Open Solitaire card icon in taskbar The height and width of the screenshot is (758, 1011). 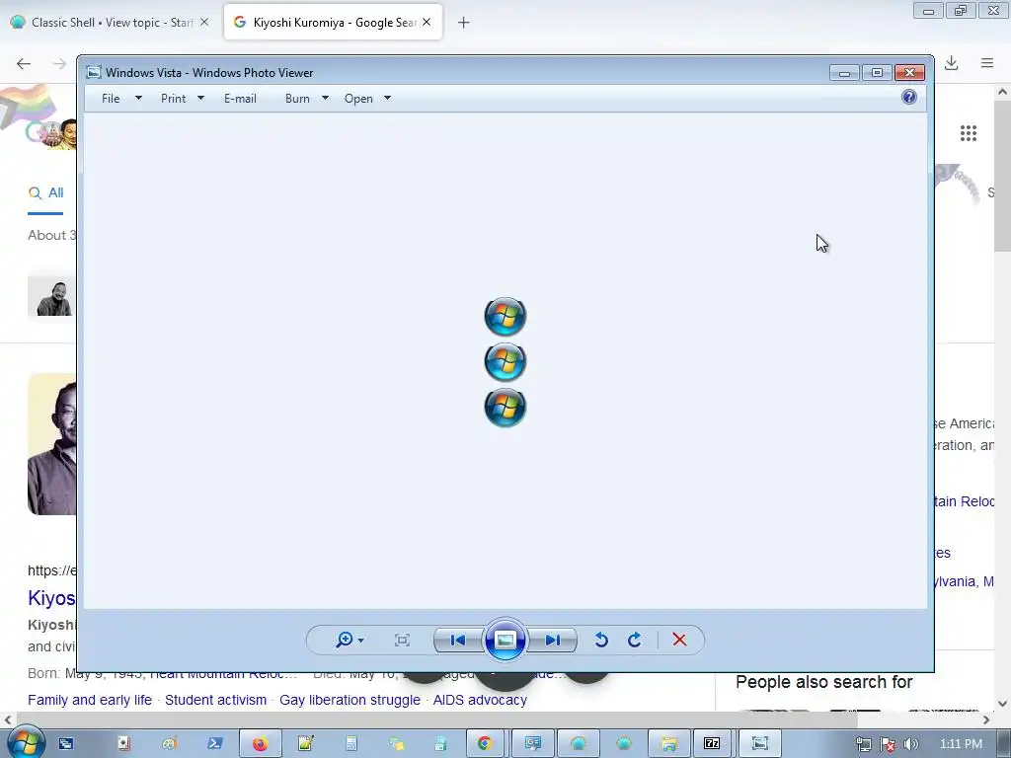123,744
